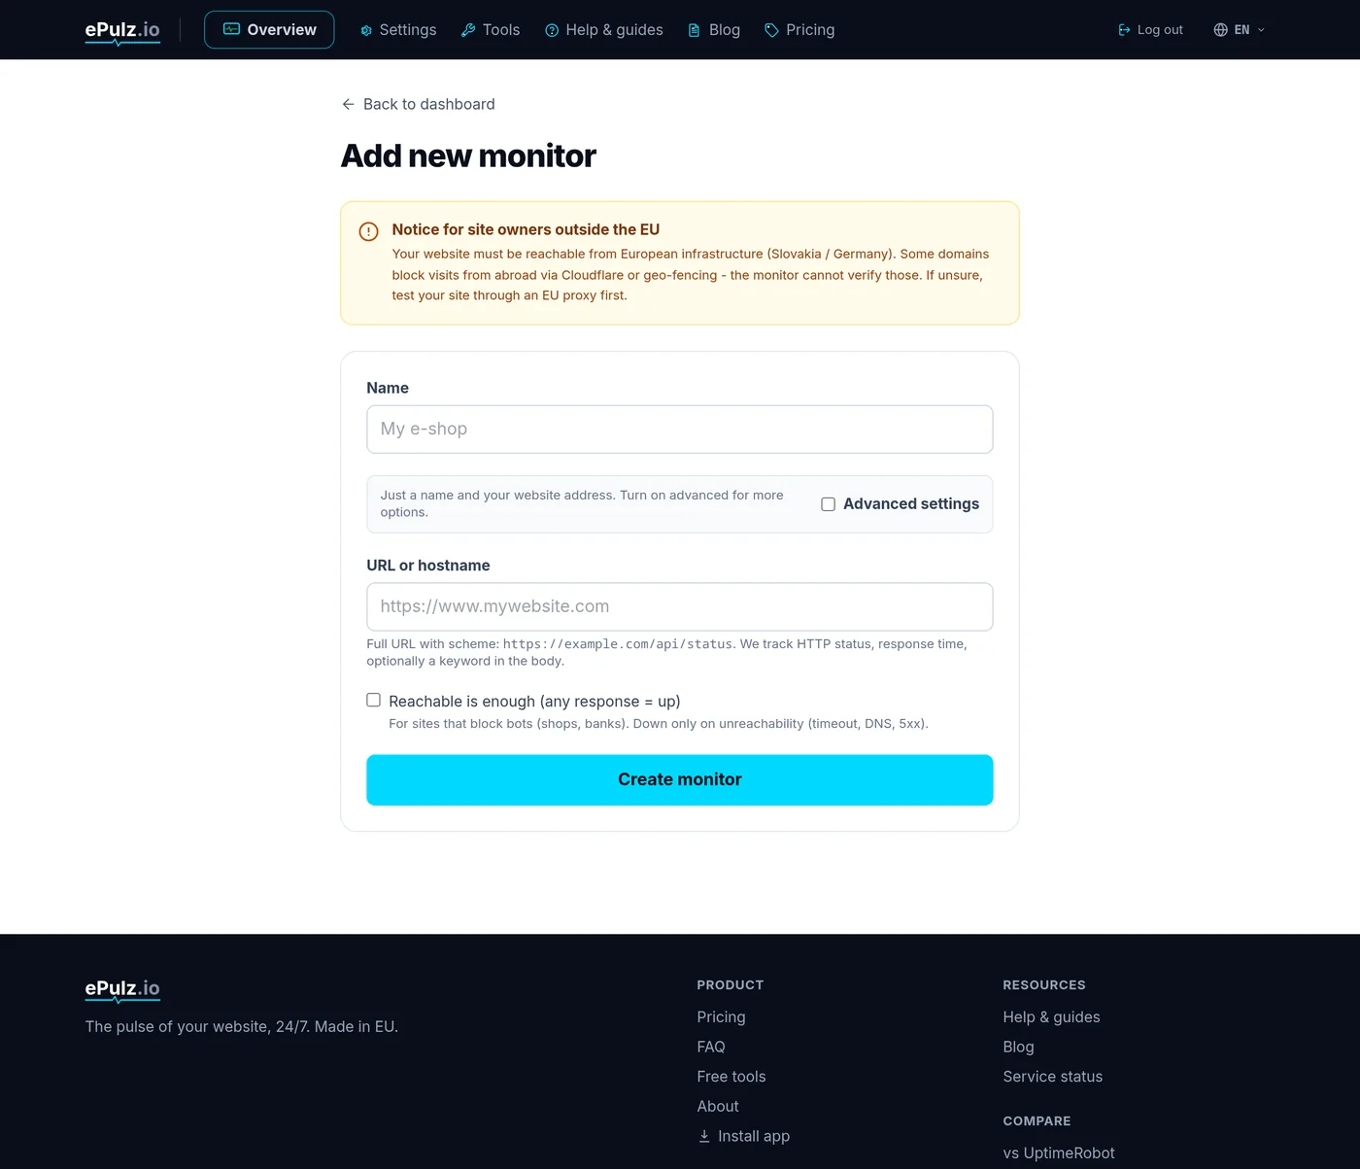Viewport: 1360px width, 1169px height.
Task: Open Help & guides in top navigation
Action: click(x=604, y=30)
